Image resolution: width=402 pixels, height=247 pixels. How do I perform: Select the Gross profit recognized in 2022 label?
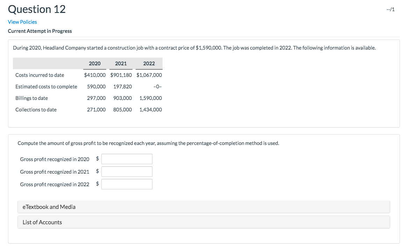click(55, 184)
